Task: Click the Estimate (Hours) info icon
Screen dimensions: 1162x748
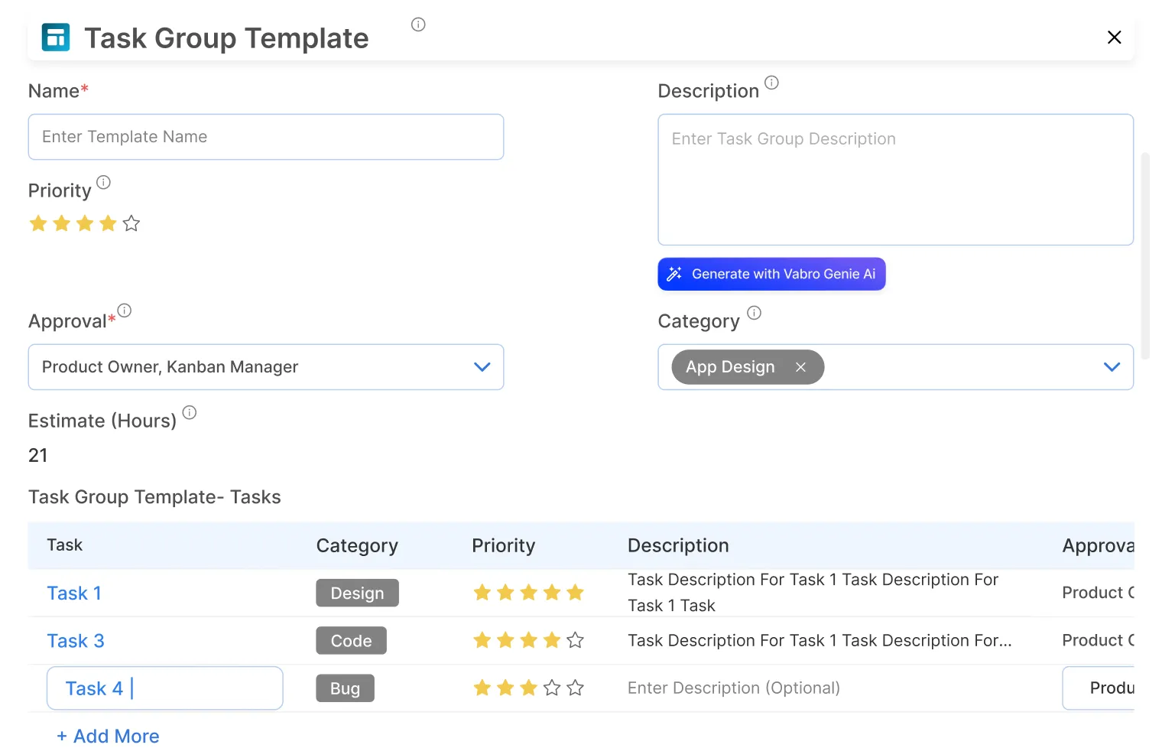Action: [190, 412]
